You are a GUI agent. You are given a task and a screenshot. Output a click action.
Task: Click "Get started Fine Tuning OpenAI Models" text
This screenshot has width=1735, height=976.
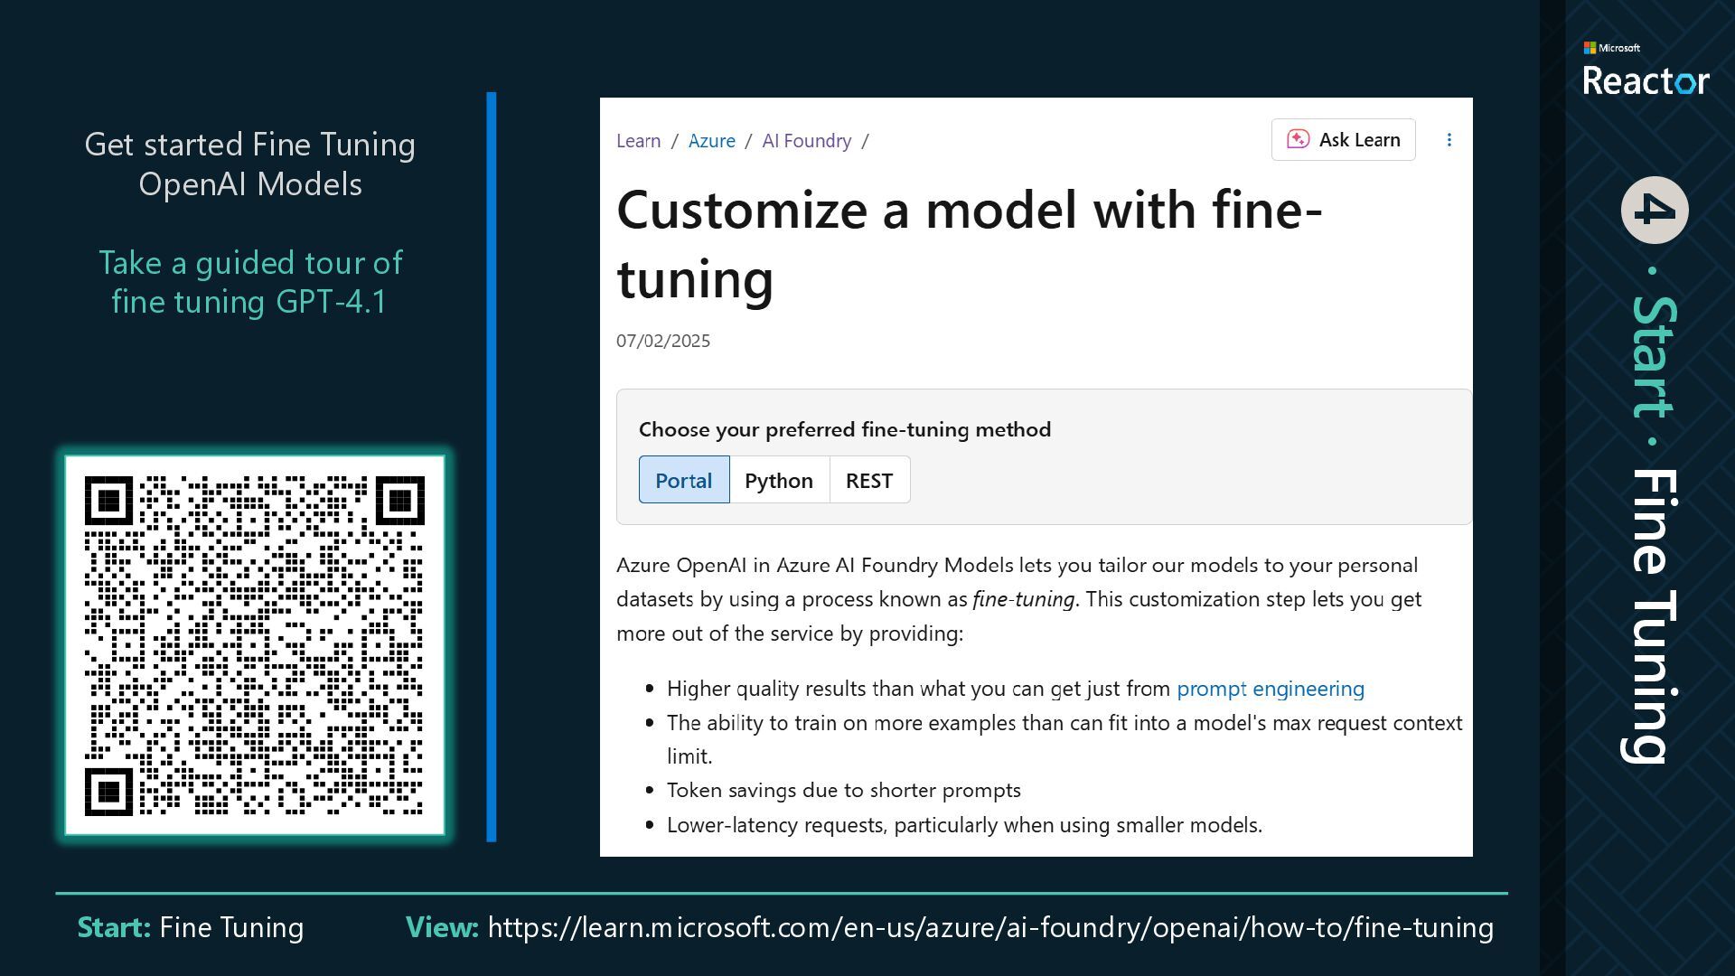250,164
